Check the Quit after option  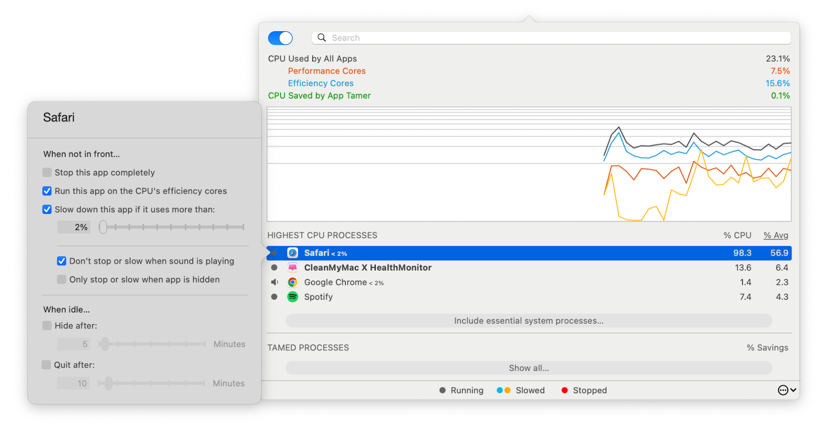click(47, 365)
